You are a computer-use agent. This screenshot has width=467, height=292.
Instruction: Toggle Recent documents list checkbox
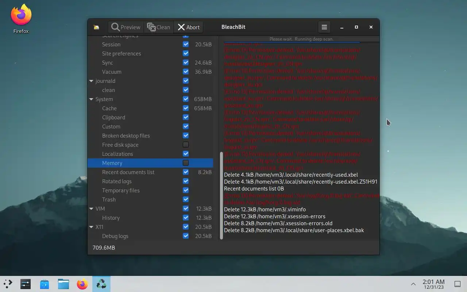tap(186, 172)
